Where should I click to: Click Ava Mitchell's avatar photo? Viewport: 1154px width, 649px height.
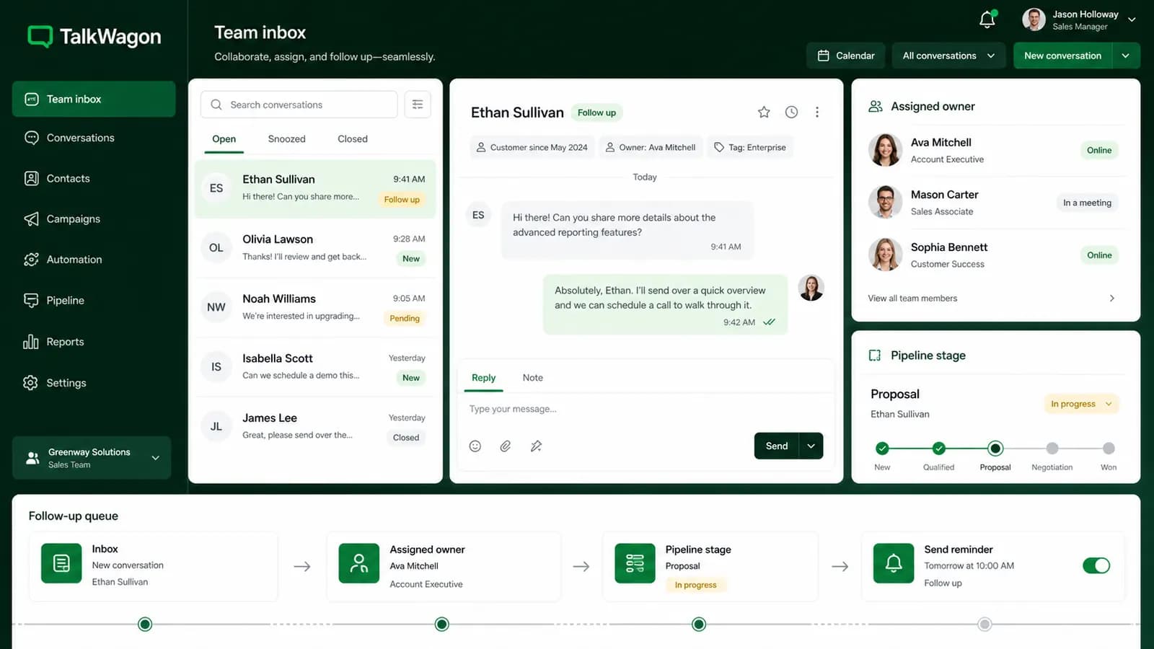[x=885, y=150]
